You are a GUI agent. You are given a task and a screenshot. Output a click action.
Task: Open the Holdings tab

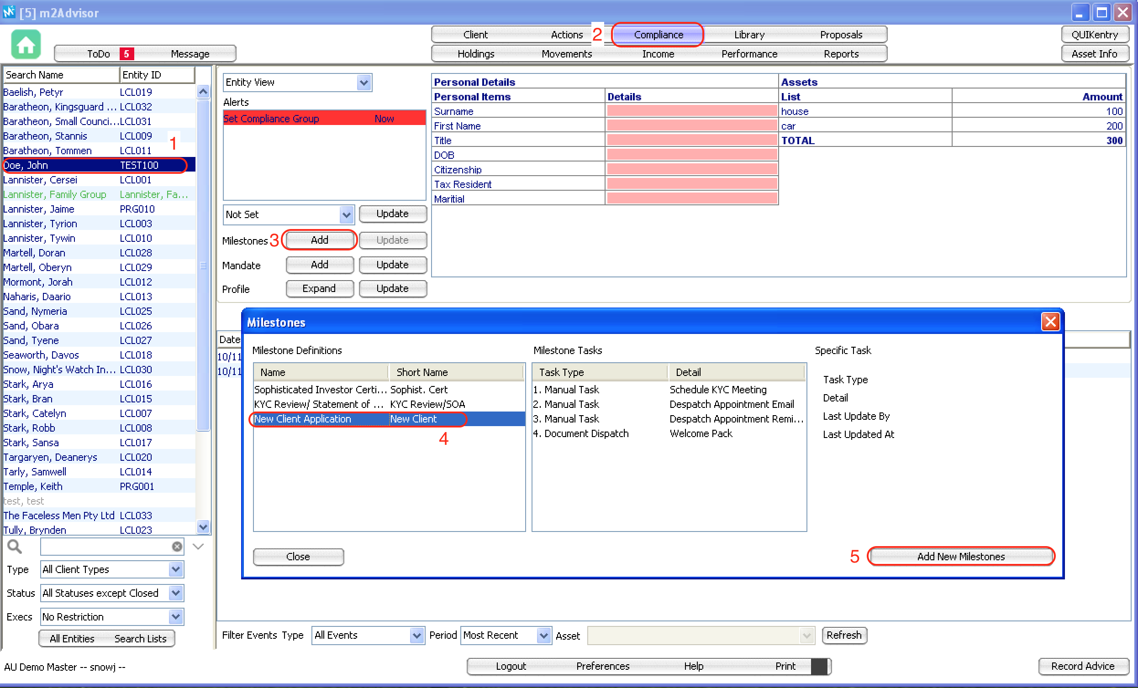[476, 54]
